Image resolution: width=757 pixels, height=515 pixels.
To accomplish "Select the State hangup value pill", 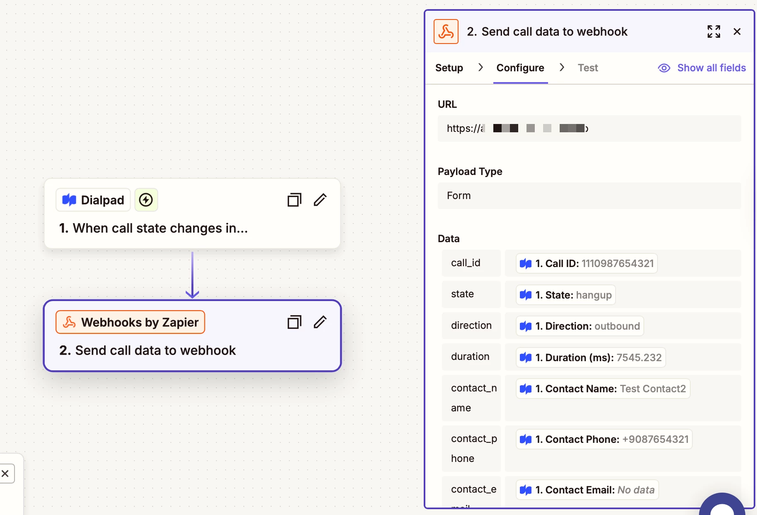I will tap(565, 295).
